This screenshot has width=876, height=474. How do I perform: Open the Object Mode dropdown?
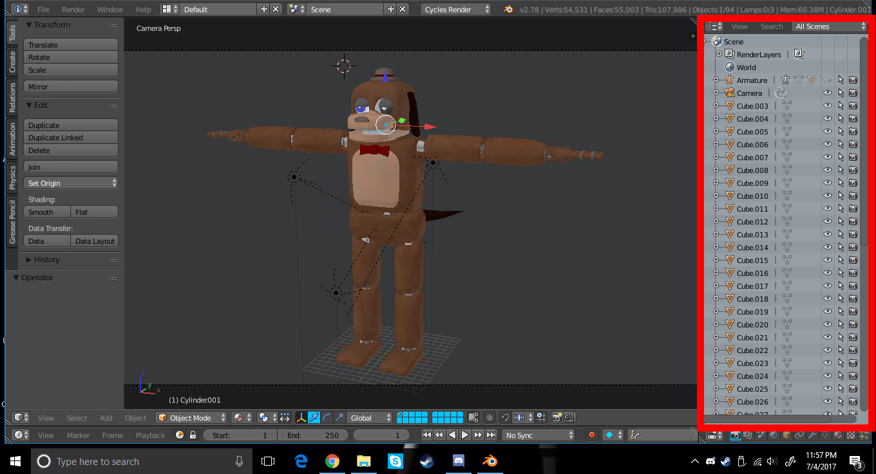click(x=191, y=417)
